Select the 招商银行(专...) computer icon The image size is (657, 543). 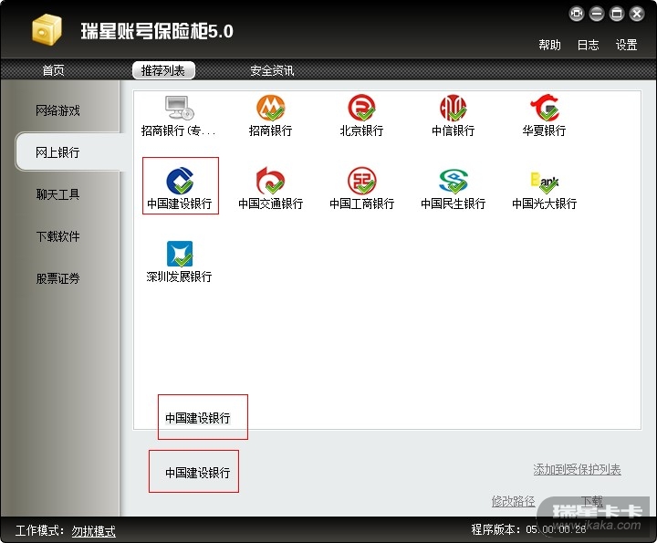(179, 108)
